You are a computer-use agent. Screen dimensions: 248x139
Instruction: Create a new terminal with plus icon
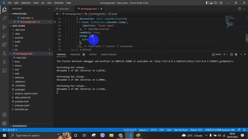[224, 54]
